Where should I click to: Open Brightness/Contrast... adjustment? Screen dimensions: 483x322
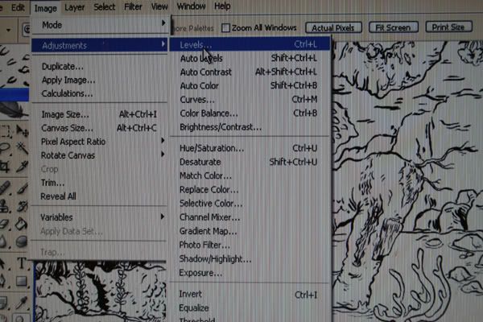coord(250,127)
